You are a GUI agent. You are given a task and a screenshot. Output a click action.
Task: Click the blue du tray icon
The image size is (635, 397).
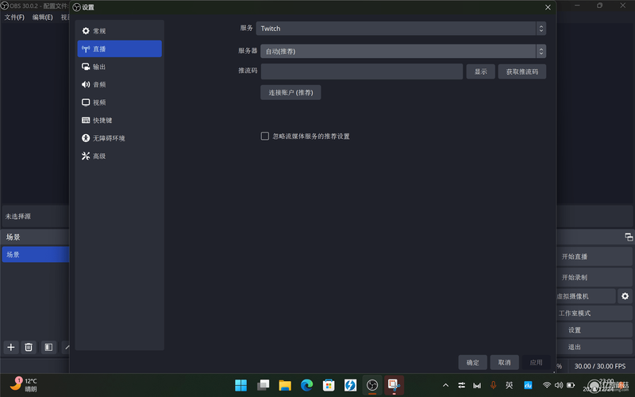[x=528, y=385]
